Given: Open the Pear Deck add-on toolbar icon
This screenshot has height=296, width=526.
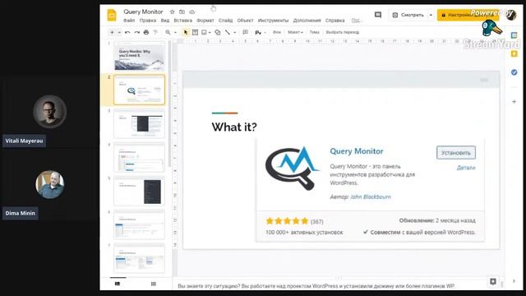Looking at the screenshot, I should tap(258, 33).
